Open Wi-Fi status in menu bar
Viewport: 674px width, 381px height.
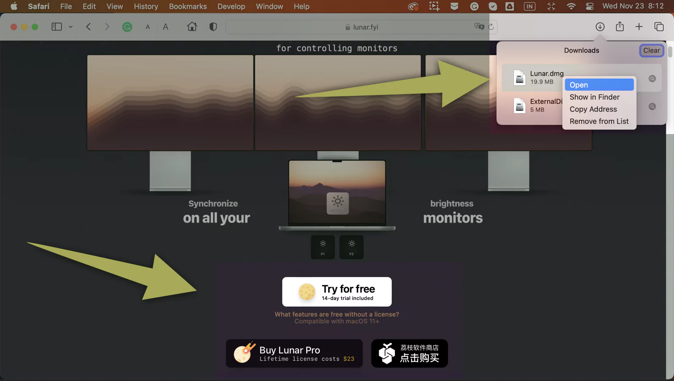click(x=571, y=6)
